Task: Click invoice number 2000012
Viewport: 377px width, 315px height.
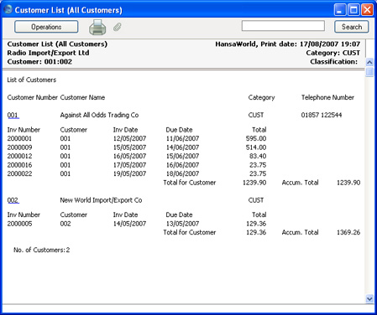Action: pyautogui.click(x=19, y=156)
